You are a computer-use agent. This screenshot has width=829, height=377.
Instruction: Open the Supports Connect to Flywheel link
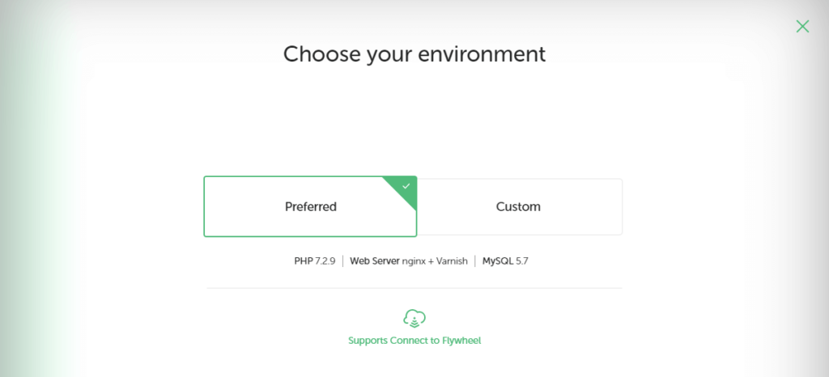pos(414,341)
